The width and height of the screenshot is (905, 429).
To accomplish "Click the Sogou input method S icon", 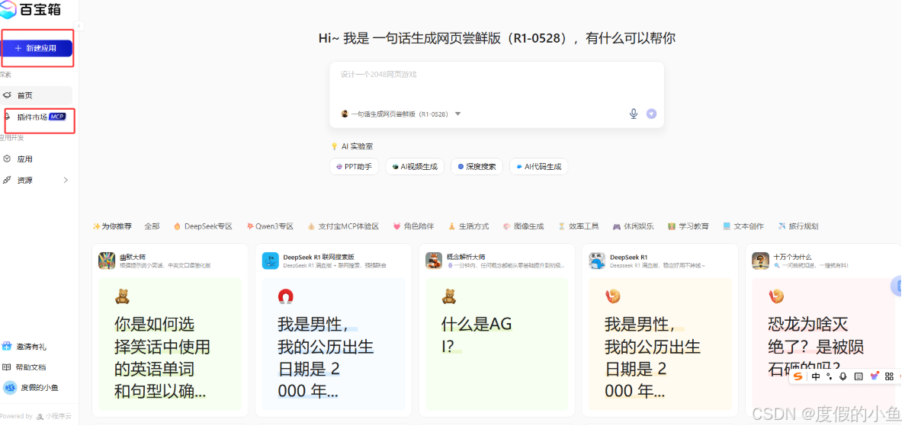I will [x=797, y=376].
